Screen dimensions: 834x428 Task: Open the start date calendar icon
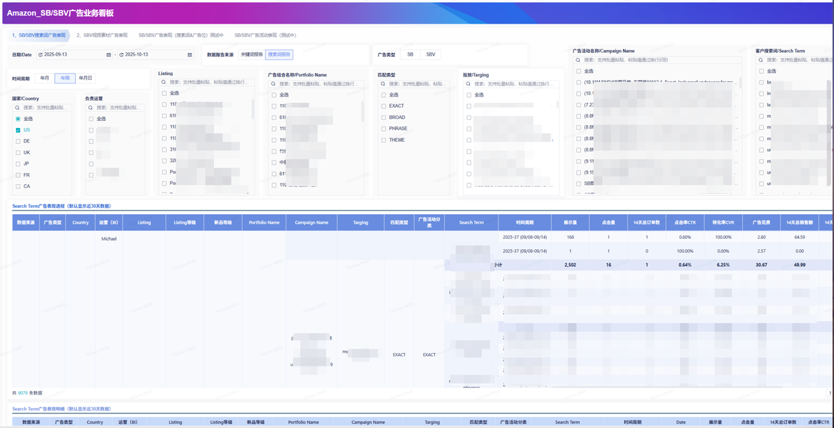point(108,55)
